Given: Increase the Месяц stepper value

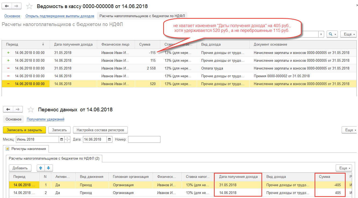Looking at the screenshot, I should click(x=68, y=138).
